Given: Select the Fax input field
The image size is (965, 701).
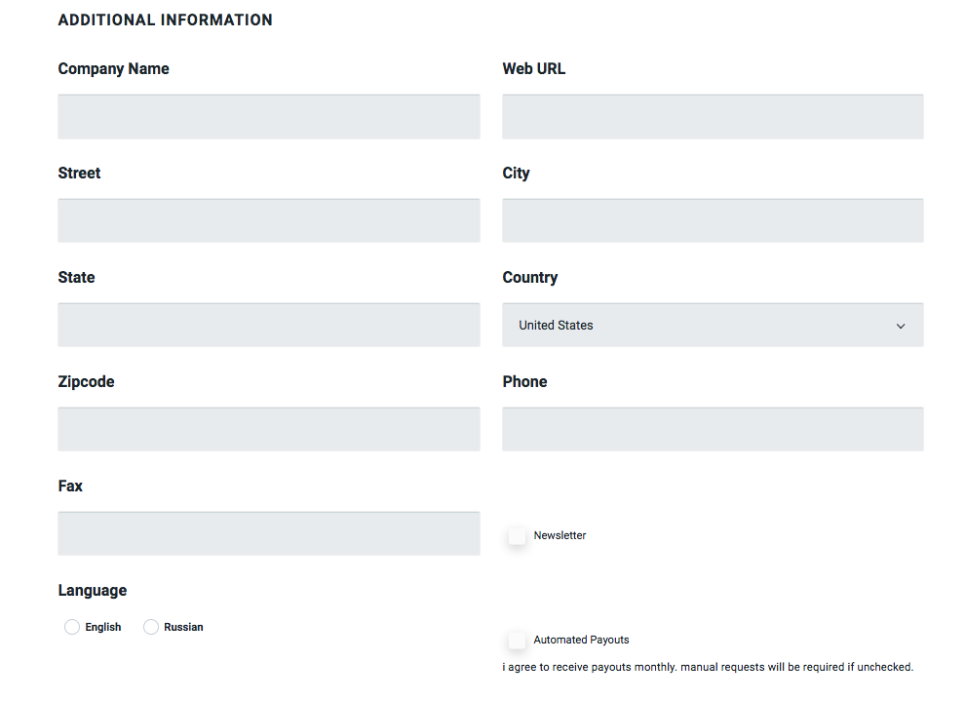Looking at the screenshot, I should (268, 534).
